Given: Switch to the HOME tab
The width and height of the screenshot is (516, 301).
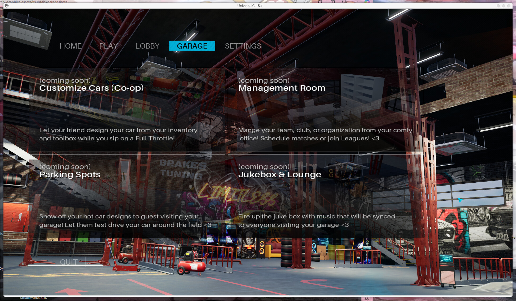Looking at the screenshot, I should [x=71, y=46].
